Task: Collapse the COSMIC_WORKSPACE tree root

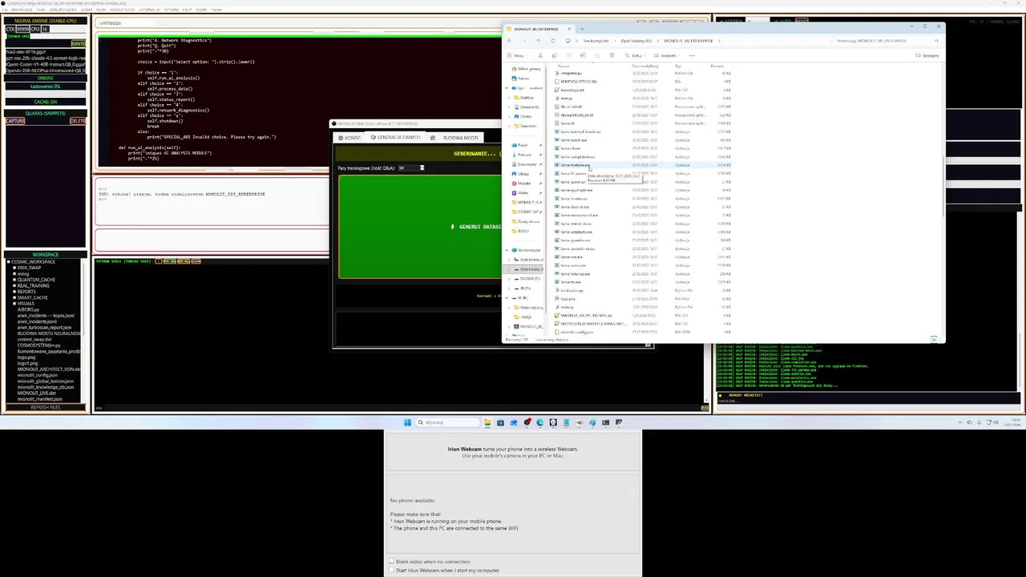Action: (x=8, y=262)
